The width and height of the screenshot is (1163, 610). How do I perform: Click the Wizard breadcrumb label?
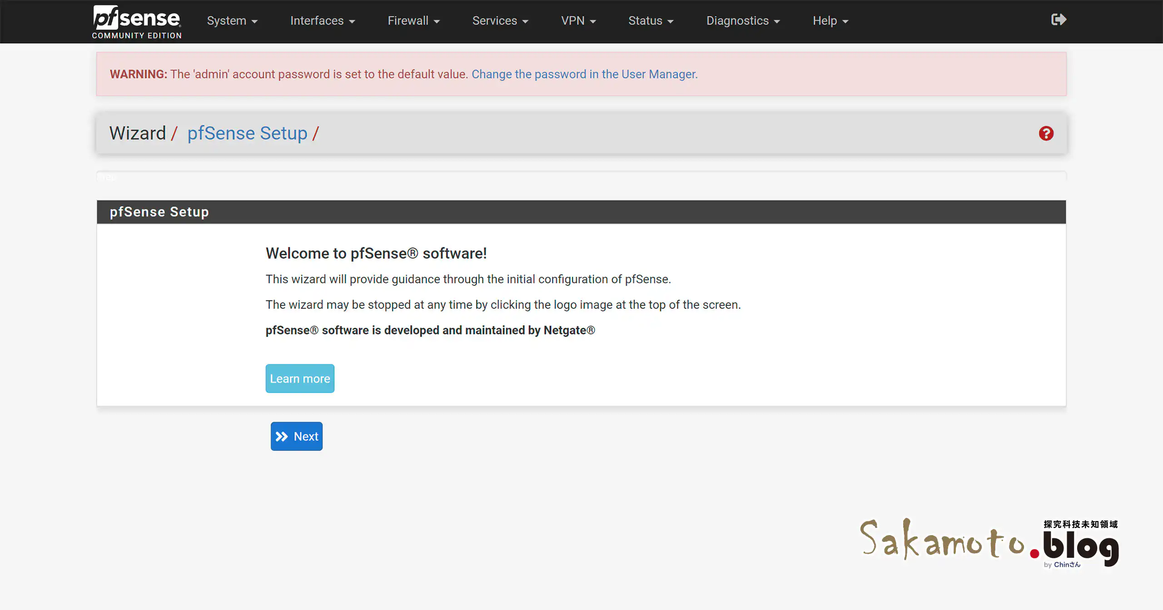pyautogui.click(x=137, y=133)
